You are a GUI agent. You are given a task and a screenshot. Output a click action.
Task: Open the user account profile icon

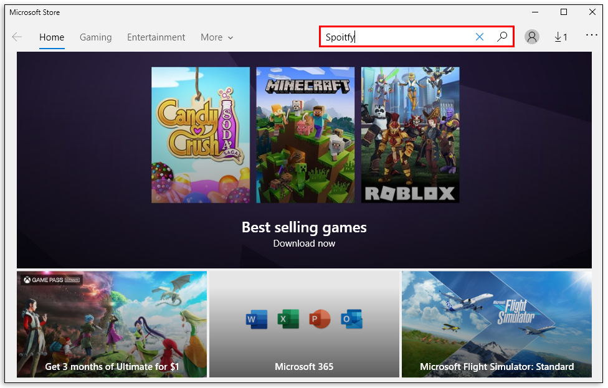[x=532, y=37]
